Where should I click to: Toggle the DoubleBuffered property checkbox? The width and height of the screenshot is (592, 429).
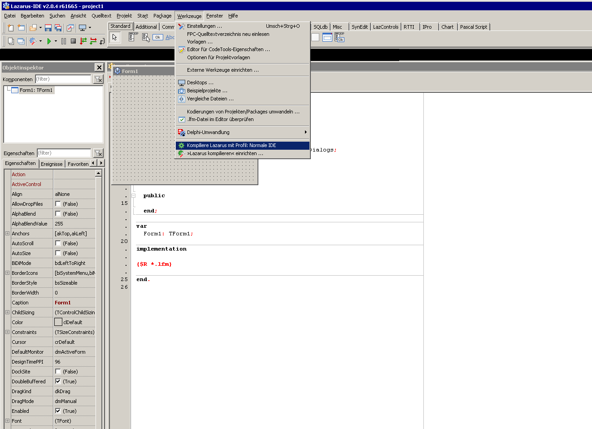(58, 381)
